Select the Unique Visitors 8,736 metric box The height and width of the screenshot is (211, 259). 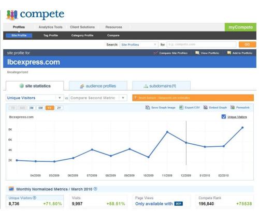(x=35, y=201)
